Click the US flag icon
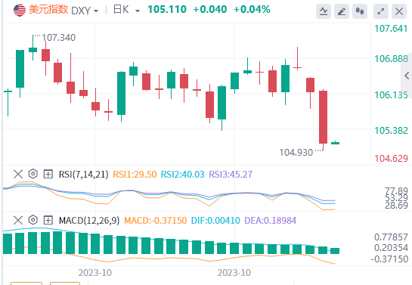 click(x=20, y=11)
